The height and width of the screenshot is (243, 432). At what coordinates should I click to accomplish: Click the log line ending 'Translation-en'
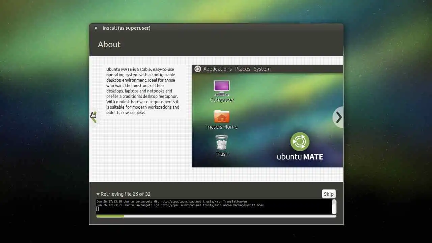(x=171, y=201)
